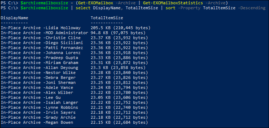Click the DisplayName column header

click(14, 18)
